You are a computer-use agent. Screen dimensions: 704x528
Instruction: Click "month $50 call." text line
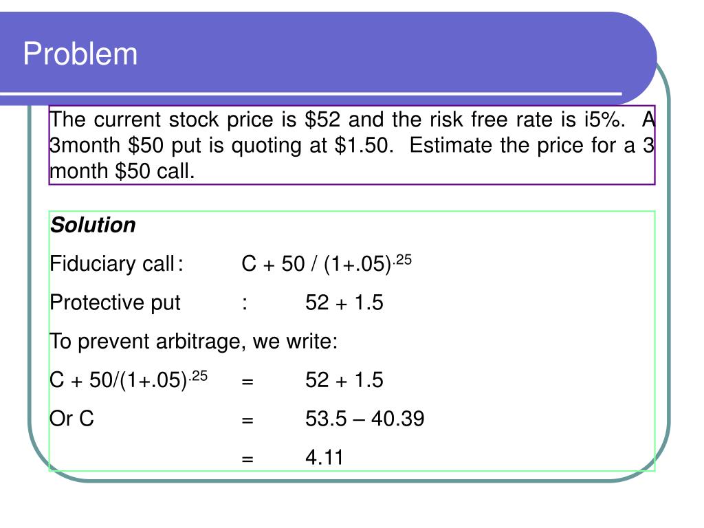pyautogui.click(x=122, y=171)
